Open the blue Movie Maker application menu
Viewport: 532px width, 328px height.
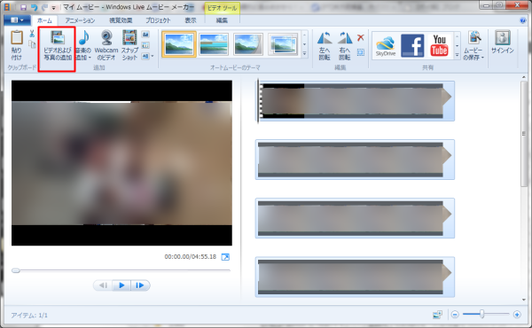pyautogui.click(x=18, y=20)
